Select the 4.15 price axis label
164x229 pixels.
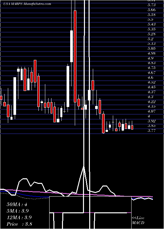(x=152, y=106)
